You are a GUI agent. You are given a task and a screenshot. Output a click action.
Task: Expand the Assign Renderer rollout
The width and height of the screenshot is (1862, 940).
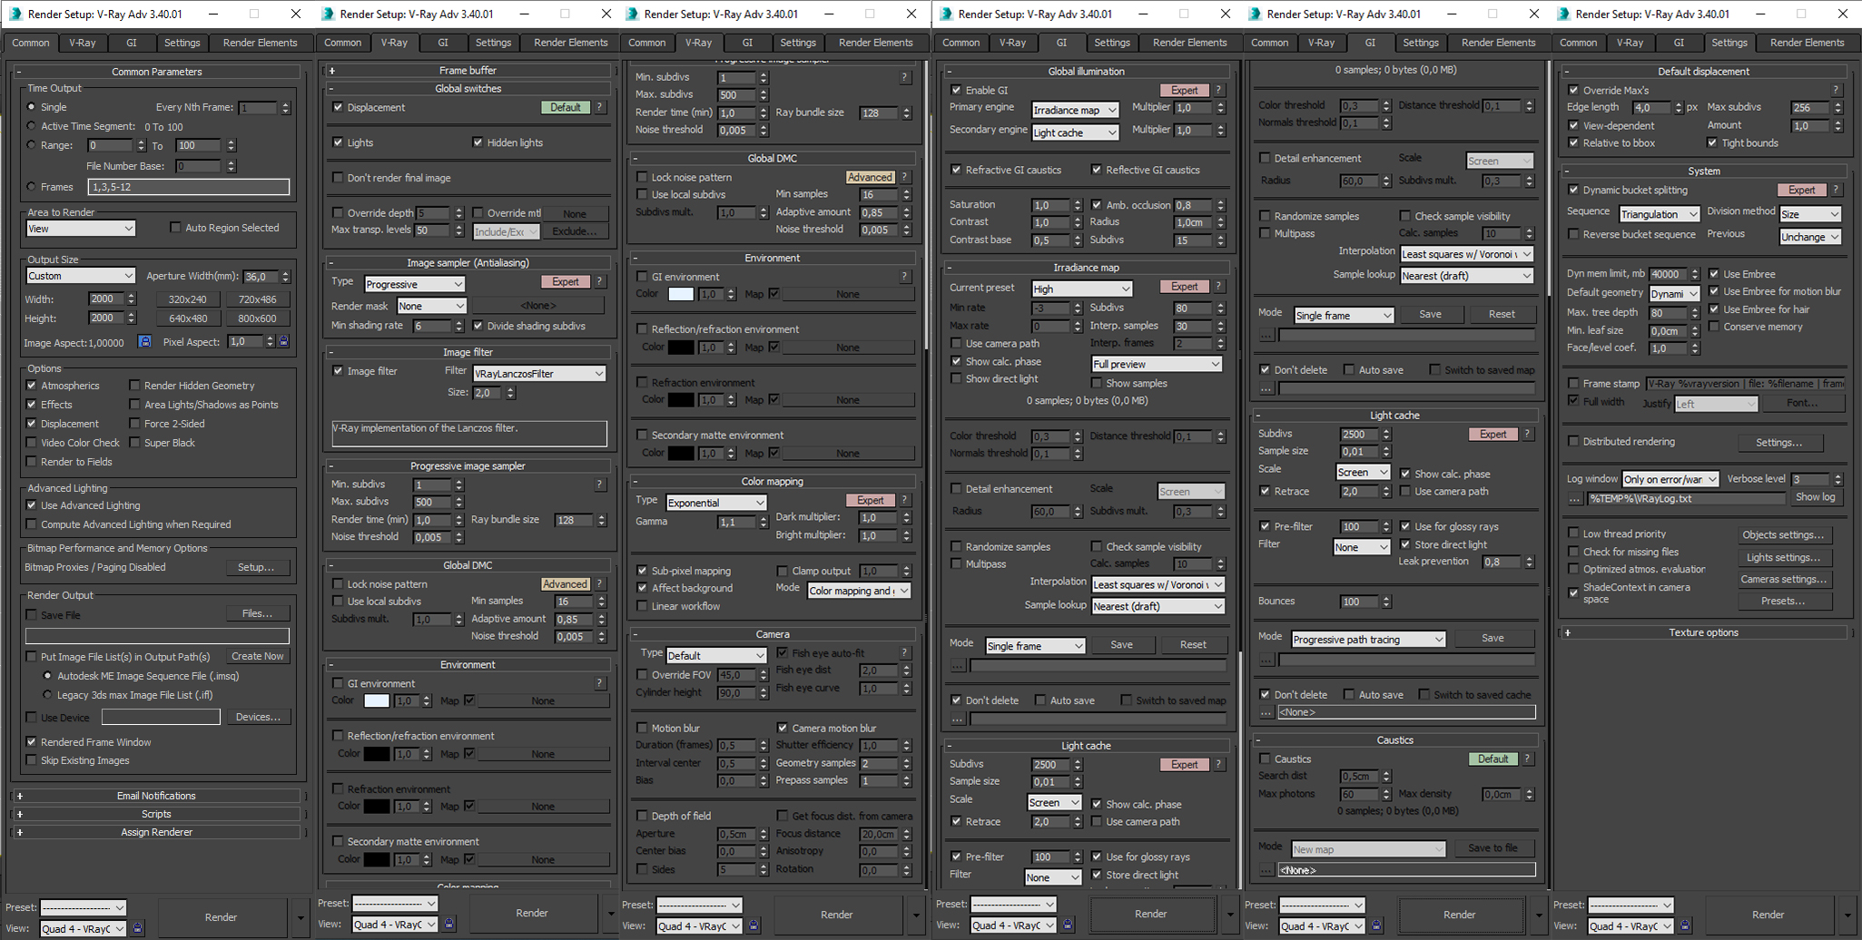click(x=20, y=832)
